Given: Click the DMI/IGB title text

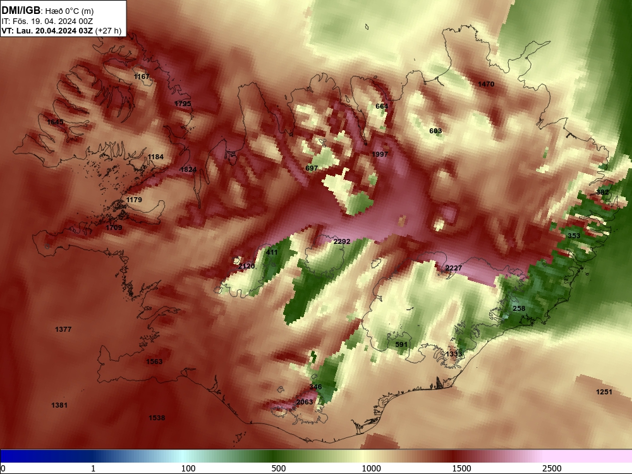Looking at the screenshot, I should tap(21, 10).
